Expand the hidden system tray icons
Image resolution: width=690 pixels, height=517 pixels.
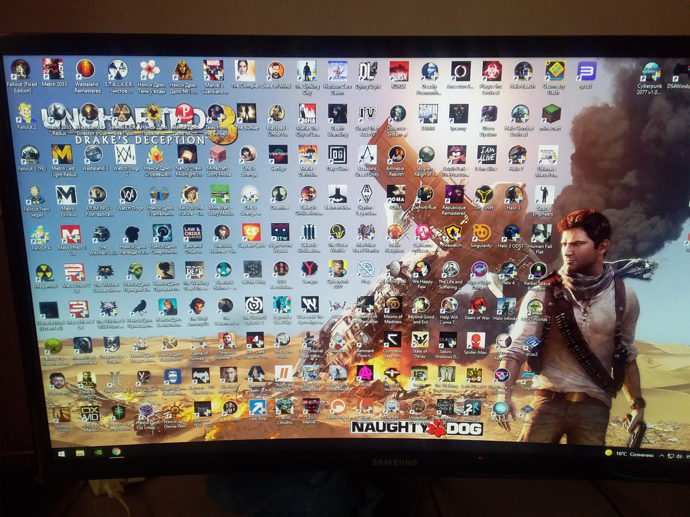(x=662, y=456)
